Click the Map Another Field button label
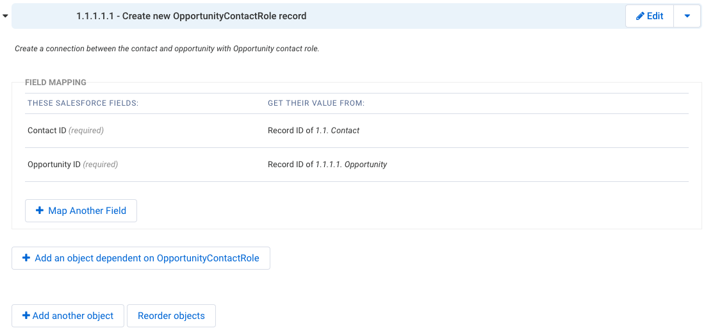 pos(87,211)
